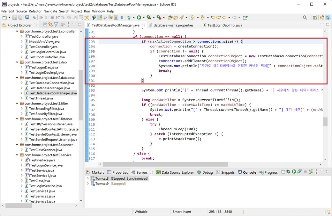Click the New file wizard icon

point(5,18)
